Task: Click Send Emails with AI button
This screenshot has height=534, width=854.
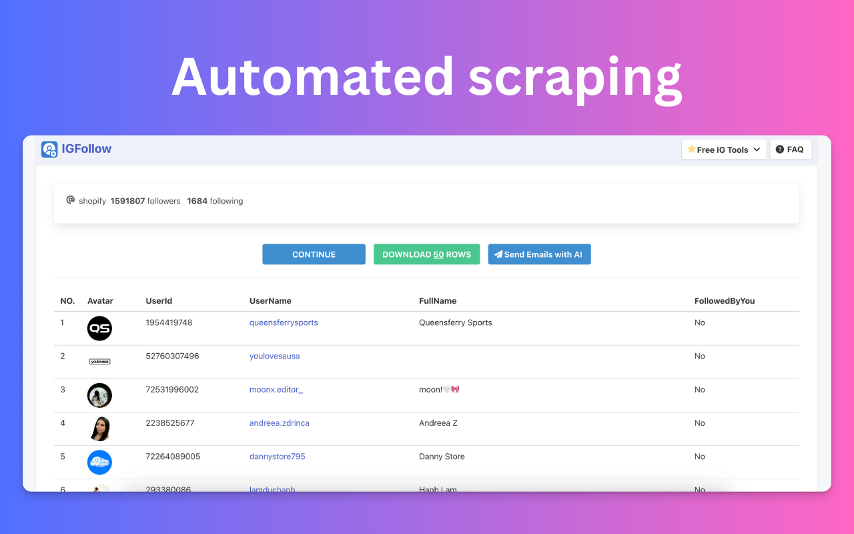Action: (539, 254)
